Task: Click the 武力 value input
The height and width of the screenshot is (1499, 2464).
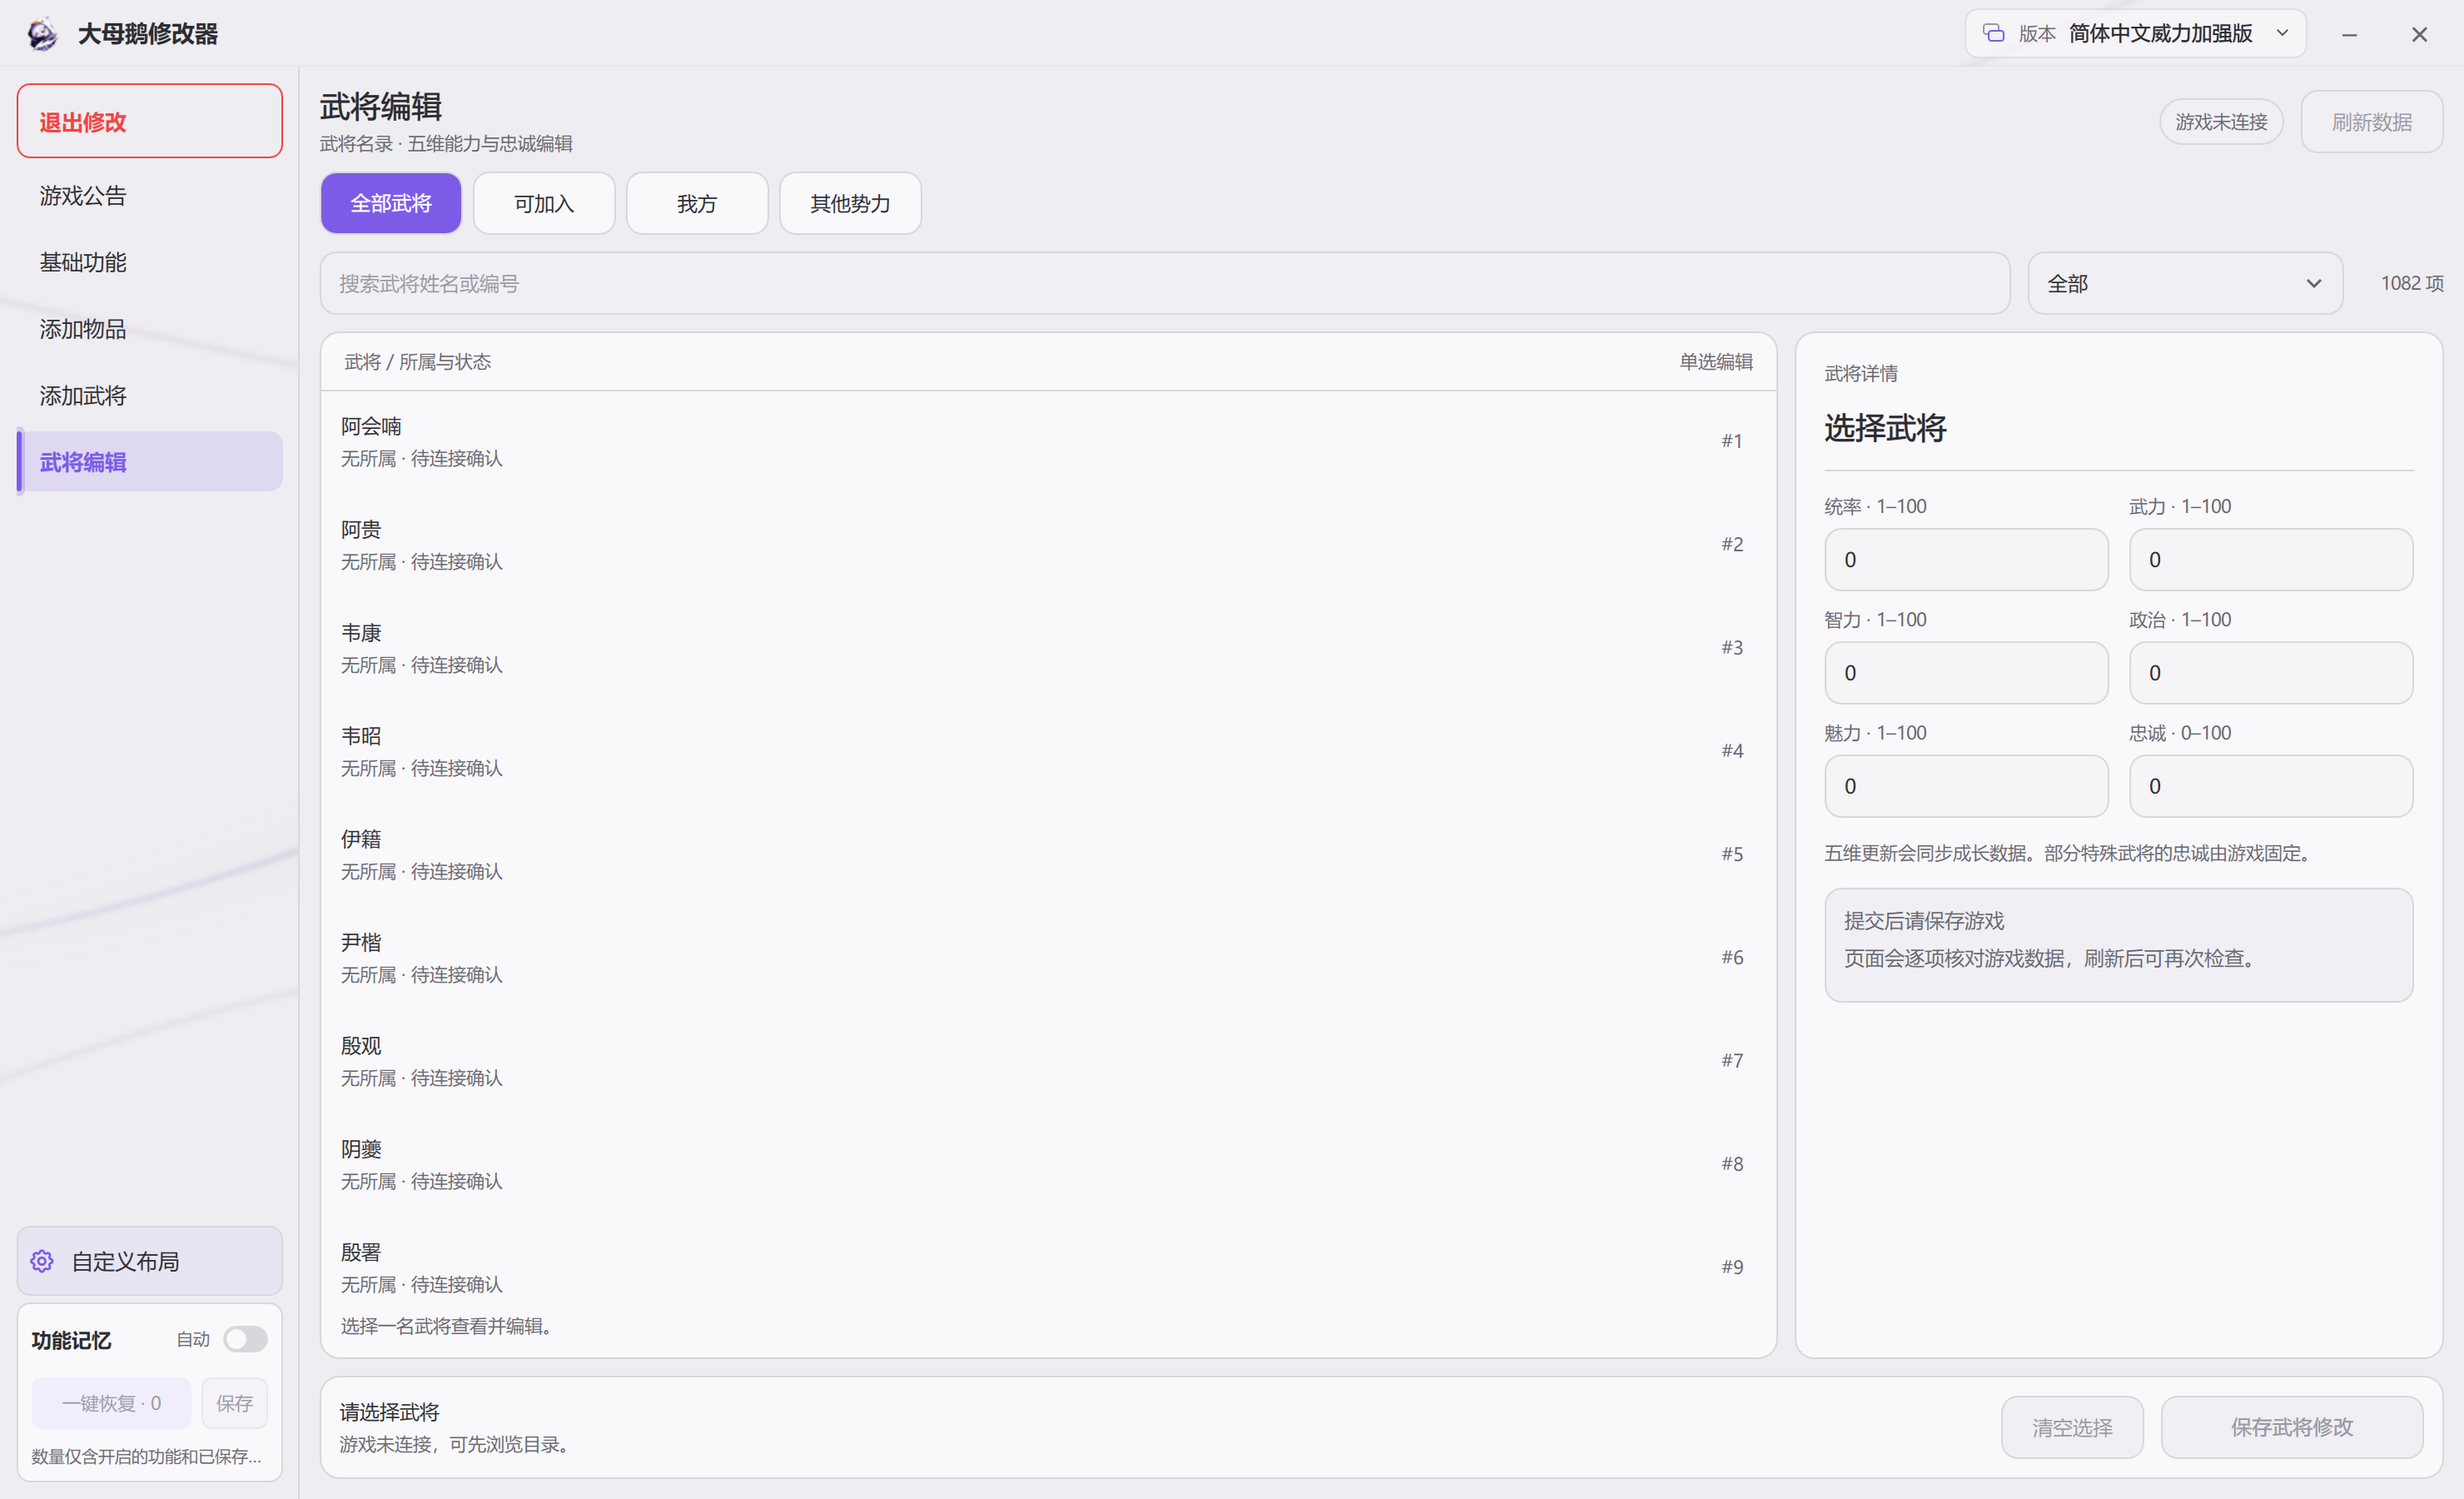Action: [2271, 560]
